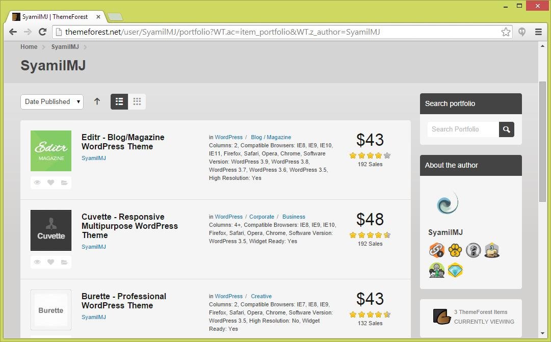Viewport: 551px width, 342px height.
Task: Click into the Search Portfolio field
Action: (x=463, y=129)
